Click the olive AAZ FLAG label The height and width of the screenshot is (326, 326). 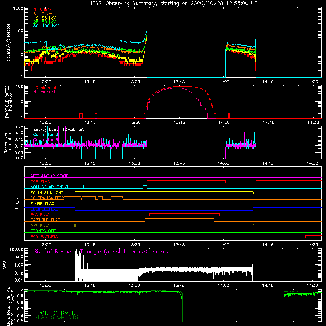tap(40, 226)
